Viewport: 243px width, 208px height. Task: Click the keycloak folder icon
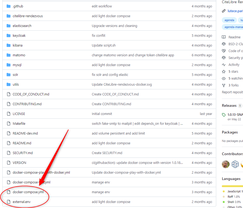pos(8,35)
